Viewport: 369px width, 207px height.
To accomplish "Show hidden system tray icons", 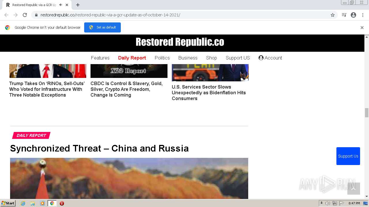I will tap(322, 203).
